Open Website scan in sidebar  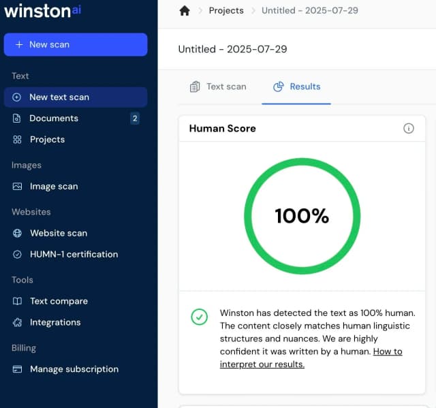point(58,233)
